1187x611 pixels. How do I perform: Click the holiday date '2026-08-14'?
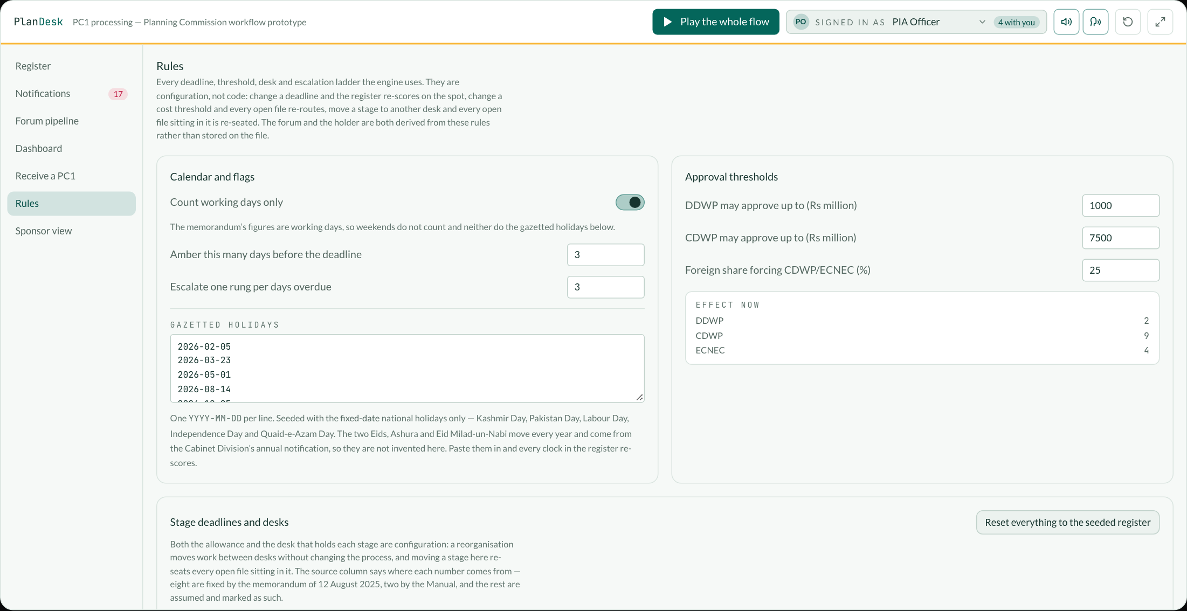[x=204, y=390]
